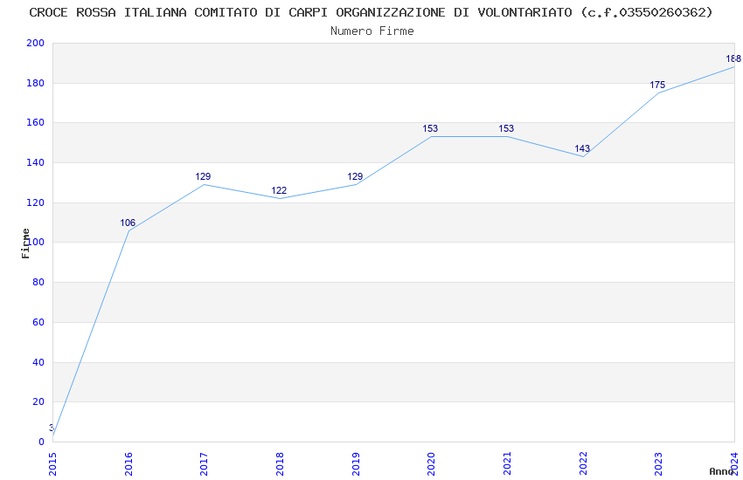Click the 2021 x-axis year label
Image resolution: width=743 pixels, height=480 pixels.
coord(507,464)
